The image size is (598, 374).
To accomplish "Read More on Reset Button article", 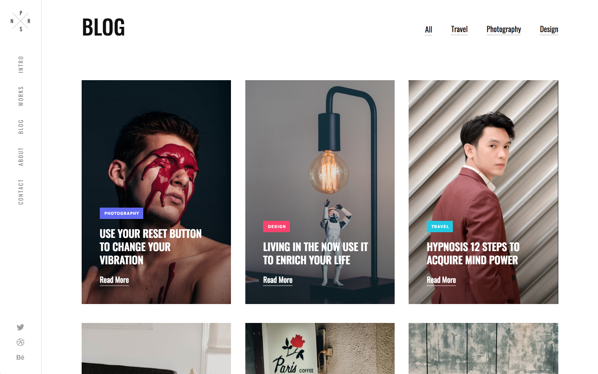I will pos(114,280).
